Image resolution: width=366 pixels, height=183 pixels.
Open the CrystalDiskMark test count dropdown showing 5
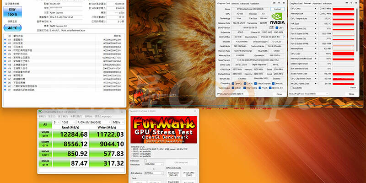pyautogui.click(x=56, y=122)
